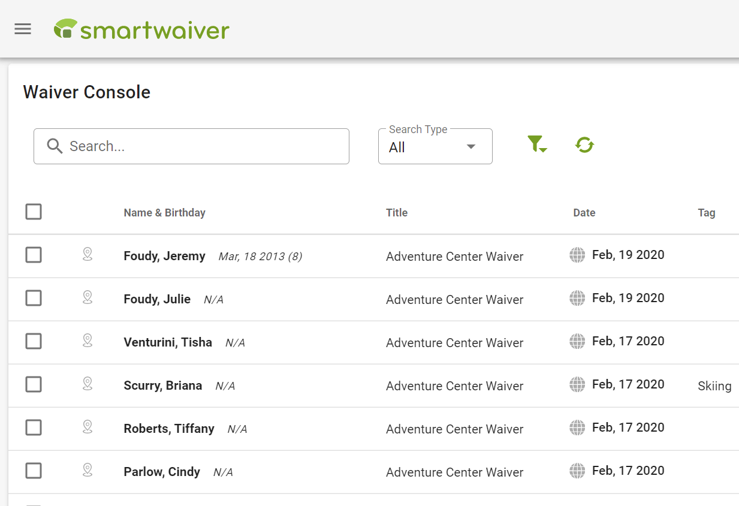Click Adventure Center Waiver in Jeremy's row
739x506 pixels.
[x=454, y=257]
